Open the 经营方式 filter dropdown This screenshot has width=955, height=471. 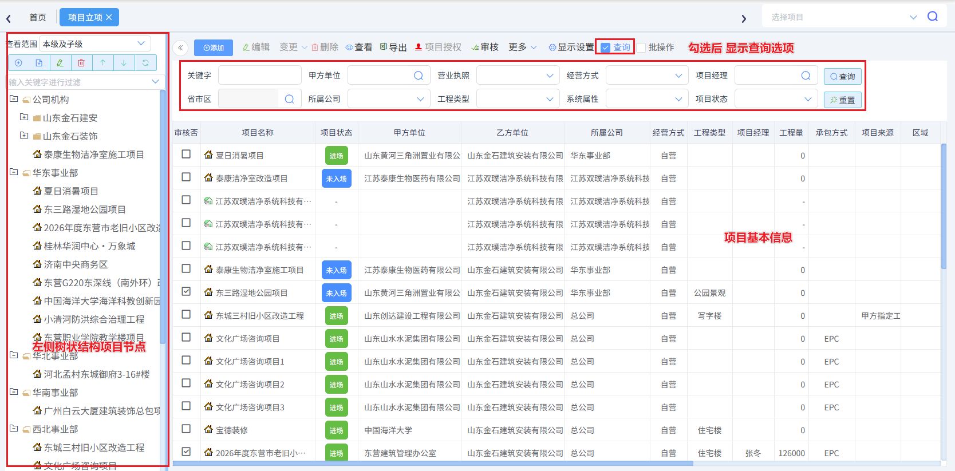coord(646,76)
